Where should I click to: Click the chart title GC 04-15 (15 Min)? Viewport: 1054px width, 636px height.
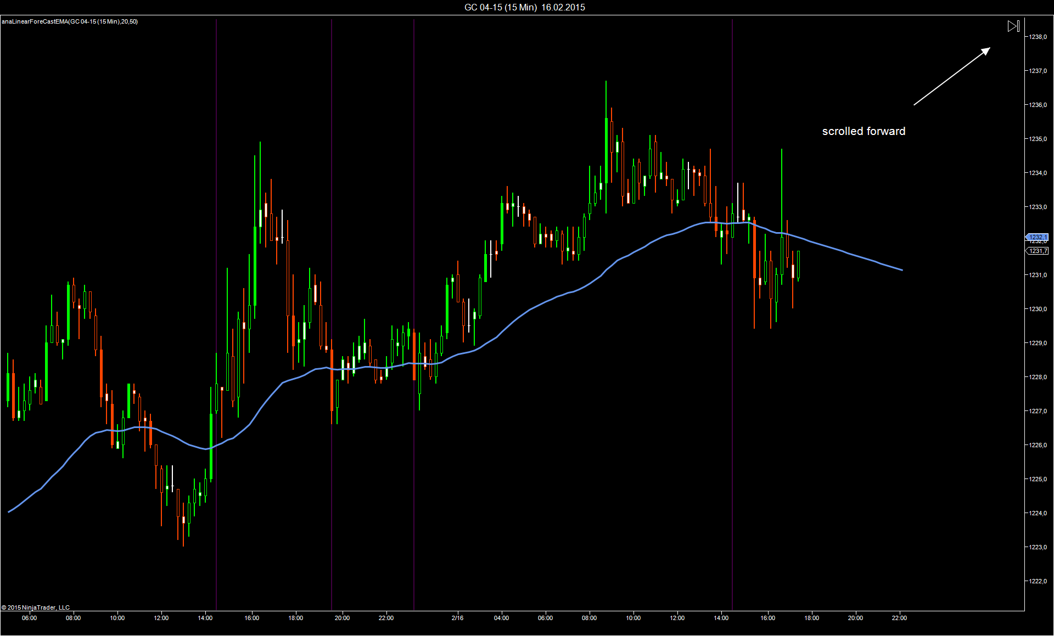click(x=501, y=7)
